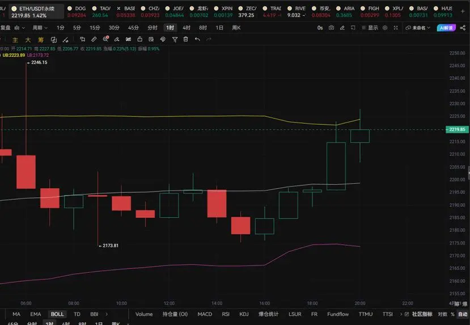Screen dimensions: 470x325
Task: Enable the RSI sub-indicator
Action: (x=226, y=314)
